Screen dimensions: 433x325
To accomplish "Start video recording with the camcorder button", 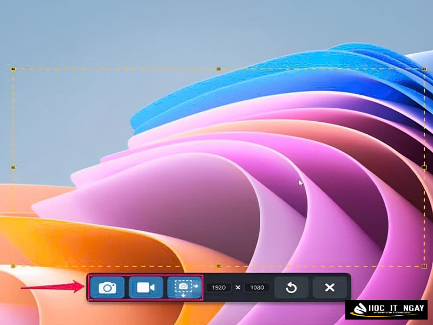I will [146, 288].
